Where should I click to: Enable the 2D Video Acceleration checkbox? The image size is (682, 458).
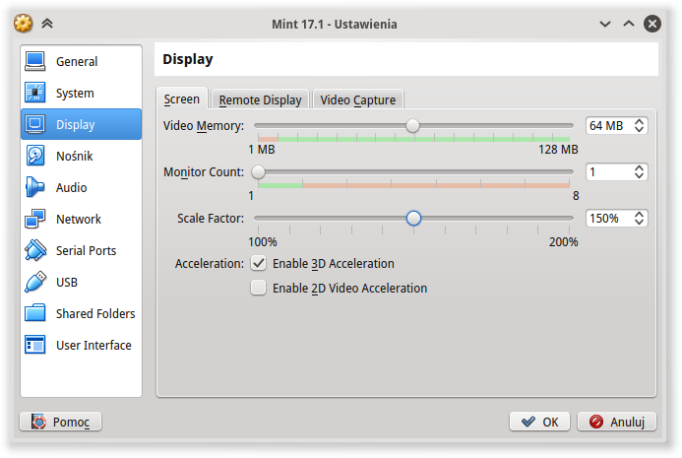tap(259, 288)
